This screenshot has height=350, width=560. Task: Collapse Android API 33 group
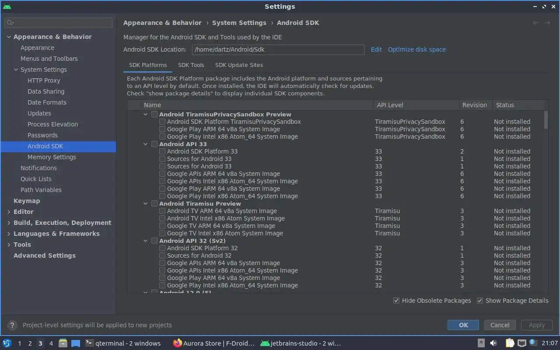(146, 144)
